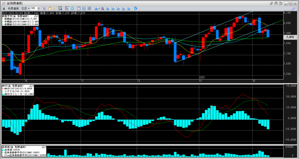The height and width of the screenshot is (159, 299).
Task: Click the refresh icon in the title bar
Action: [x=276, y=3]
